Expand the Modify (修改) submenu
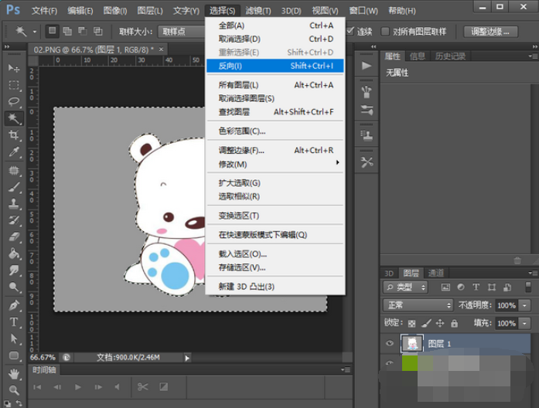Screen dimensions: 539x408 275,164
